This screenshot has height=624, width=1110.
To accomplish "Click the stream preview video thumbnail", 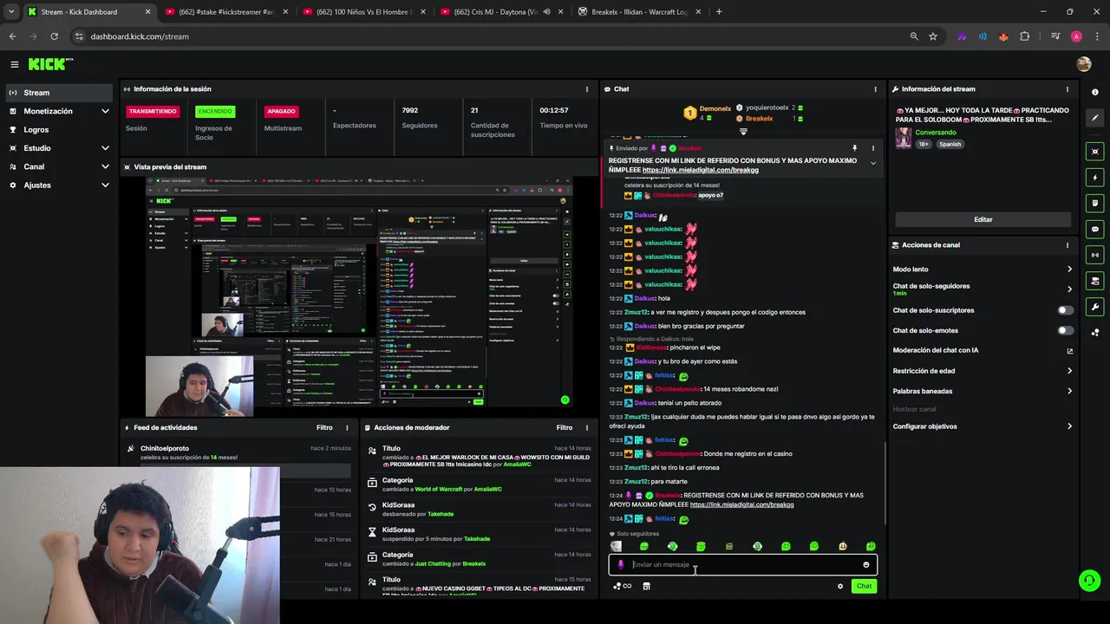I will pos(360,296).
